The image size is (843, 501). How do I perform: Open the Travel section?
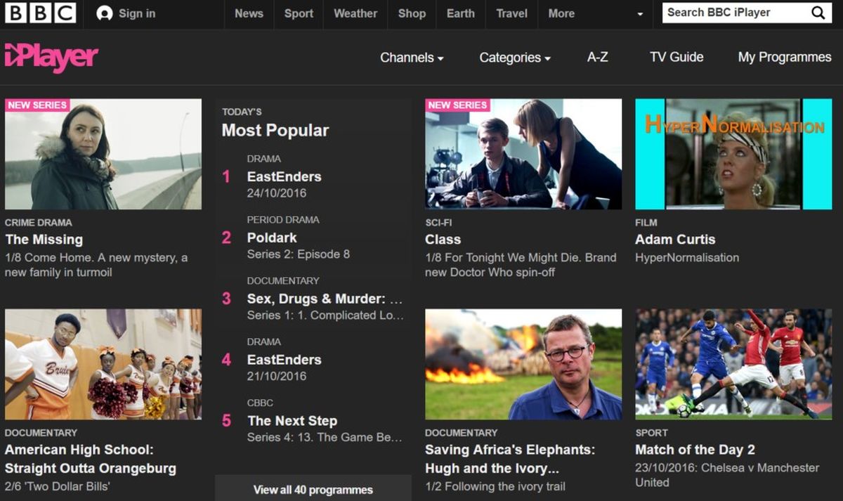coord(511,13)
